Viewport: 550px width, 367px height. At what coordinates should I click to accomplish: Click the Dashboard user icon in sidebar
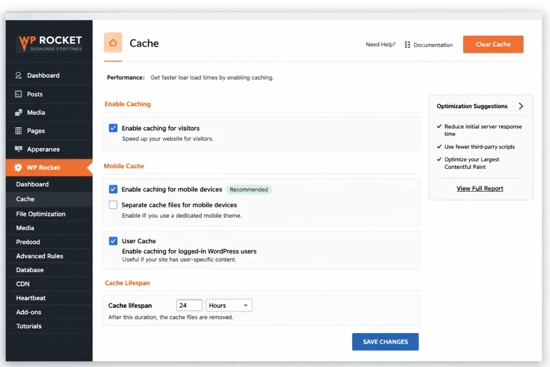click(x=18, y=75)
